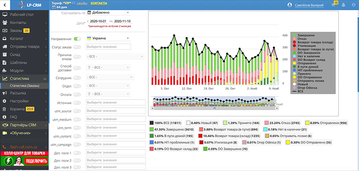Open the Украина country dropdown
This screenshot has height=171, width=359.
coord(108,38)
